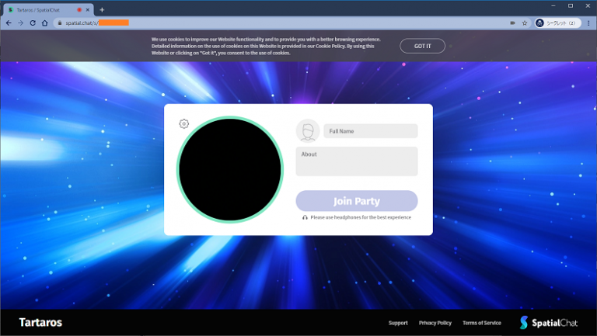Bookmark this page with star icon
The width and height of the screenshot is (597, 336).
tap(525, 23)
